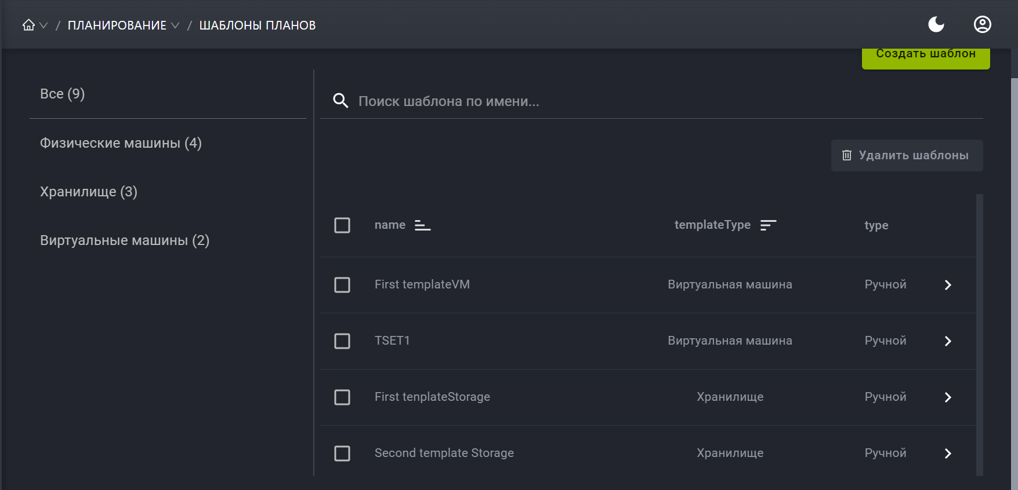Check the First templateVM row checkbox

(x=342, y=285)
